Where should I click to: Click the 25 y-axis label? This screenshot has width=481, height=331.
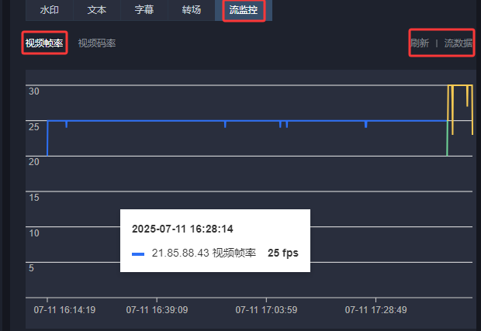pyautogui.click(x=34, y=127)
